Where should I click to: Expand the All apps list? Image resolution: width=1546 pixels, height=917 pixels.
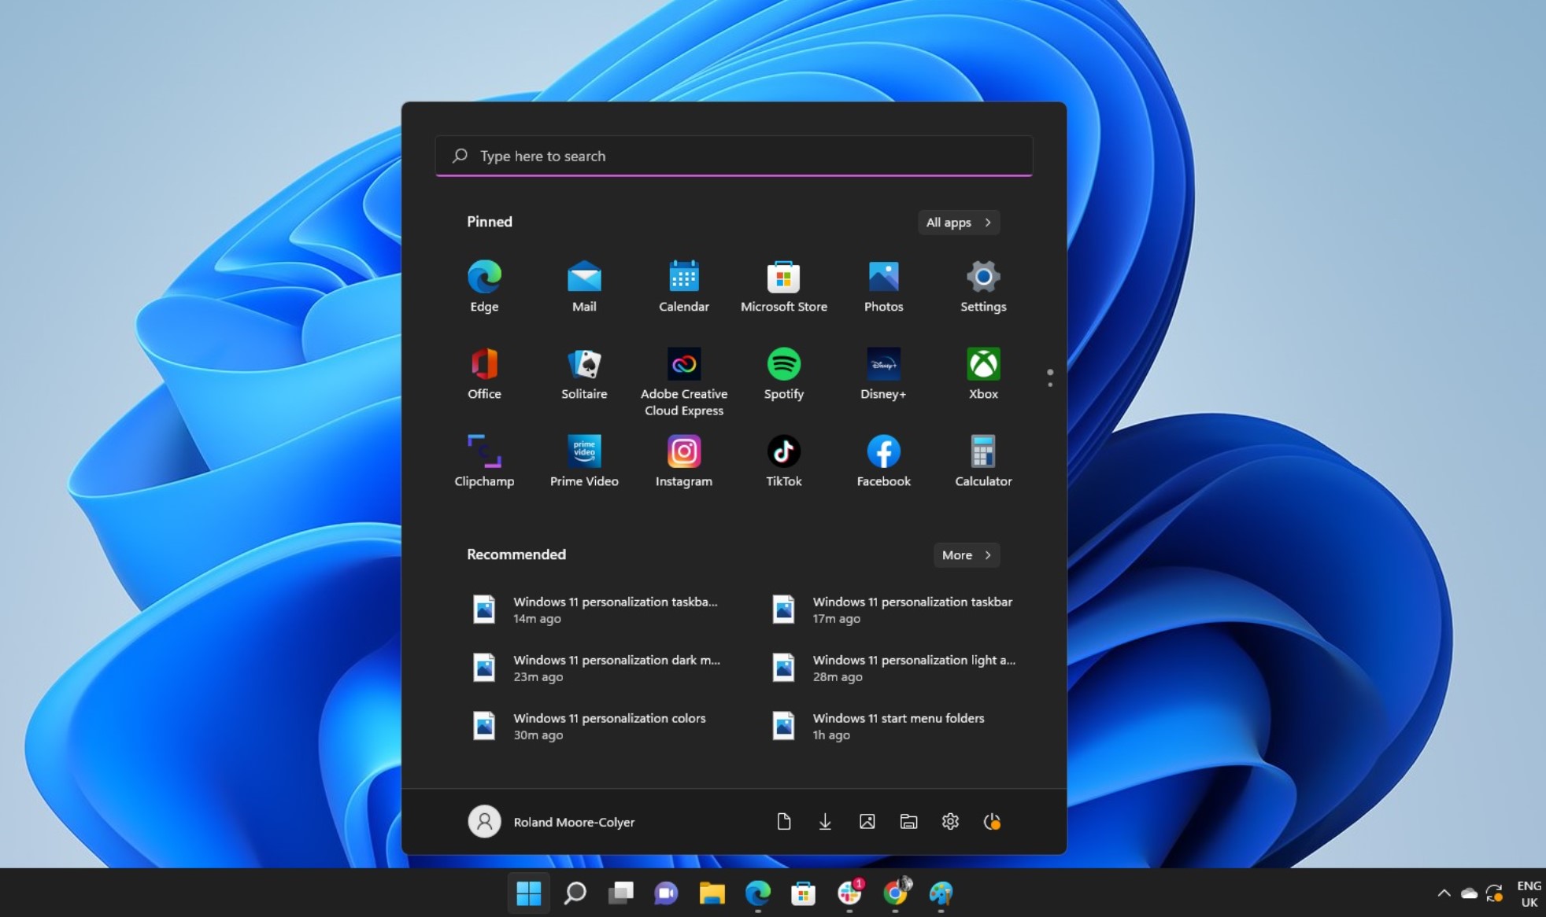957,222
